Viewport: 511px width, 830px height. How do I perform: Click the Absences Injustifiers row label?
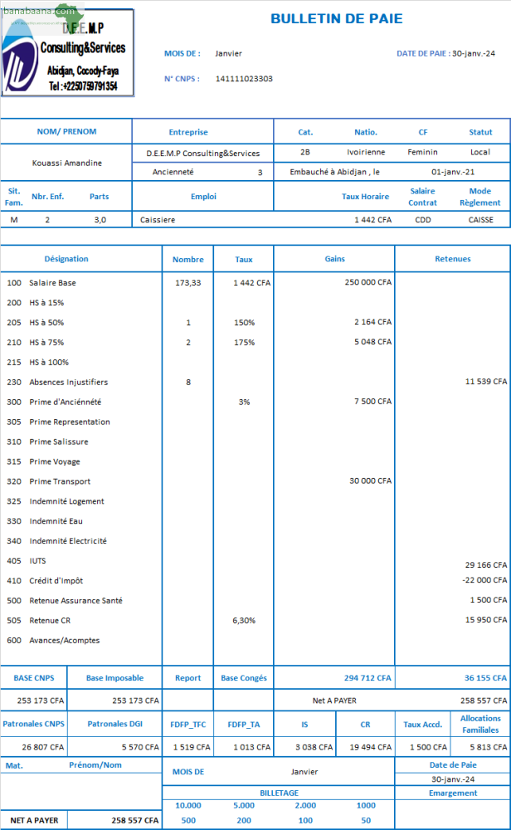(x=69, y=382)
